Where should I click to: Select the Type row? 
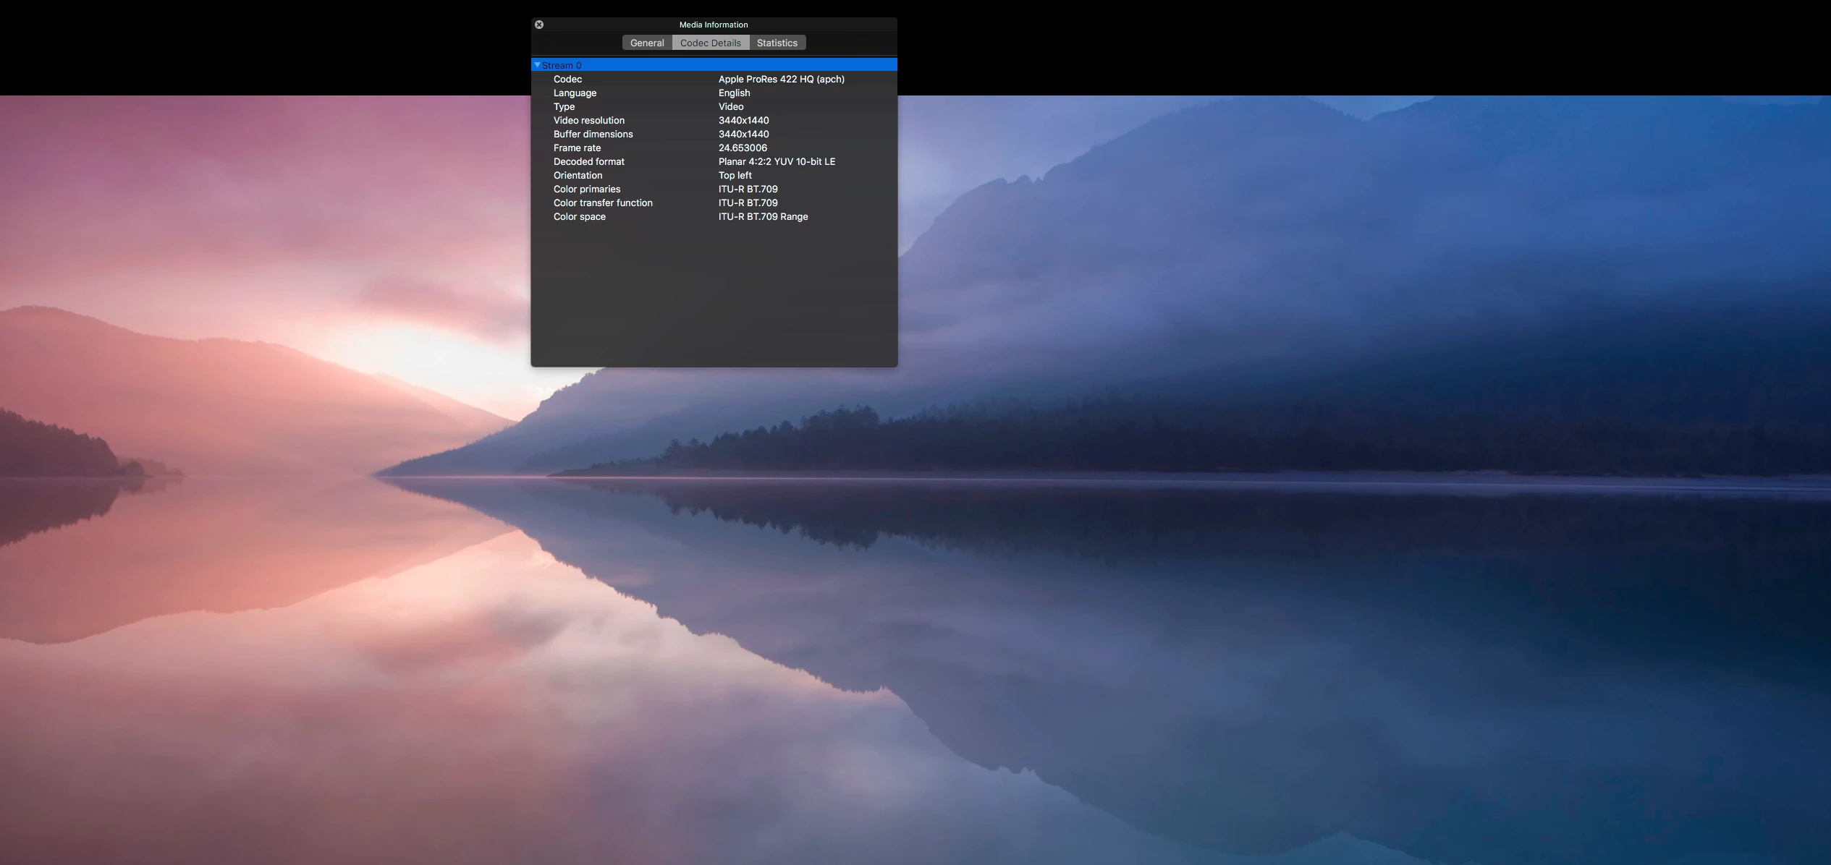(x=564, y=106)
